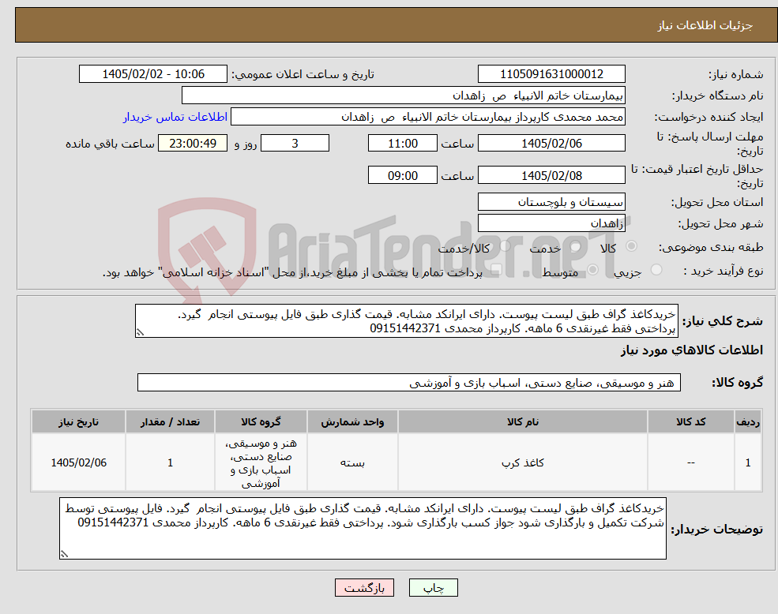The width and height of the screenshot is (778, 614).
Task: Click the نام کالا column header
Action: (x=522, y=421)
